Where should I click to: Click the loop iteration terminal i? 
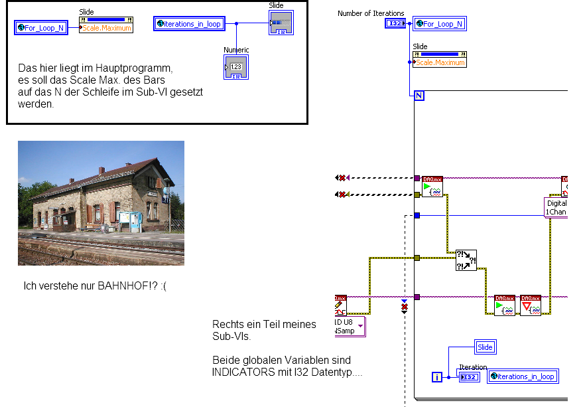pos(436,377)
